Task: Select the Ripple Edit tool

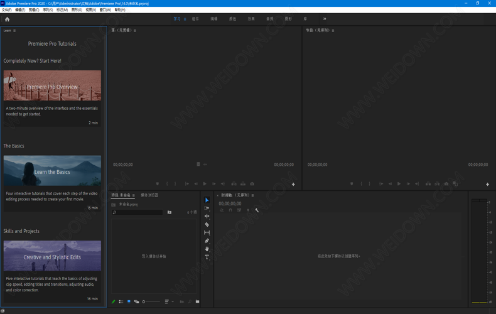Action: point(207,216)
